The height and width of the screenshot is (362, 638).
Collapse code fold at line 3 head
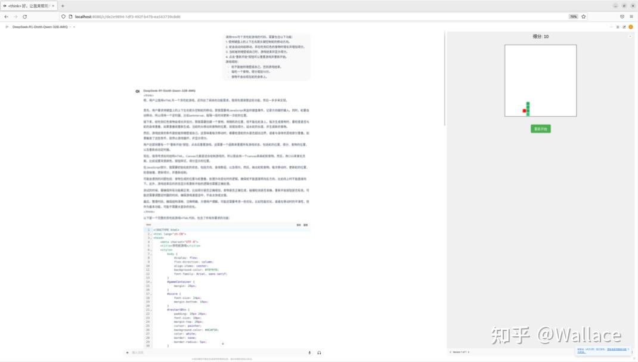pos(151,238)
